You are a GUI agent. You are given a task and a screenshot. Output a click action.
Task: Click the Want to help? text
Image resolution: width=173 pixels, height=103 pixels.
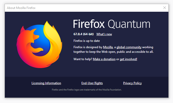(x=83, y=59)
